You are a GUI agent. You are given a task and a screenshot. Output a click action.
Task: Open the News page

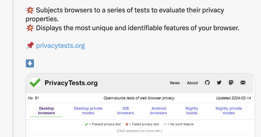click(174, 83)
